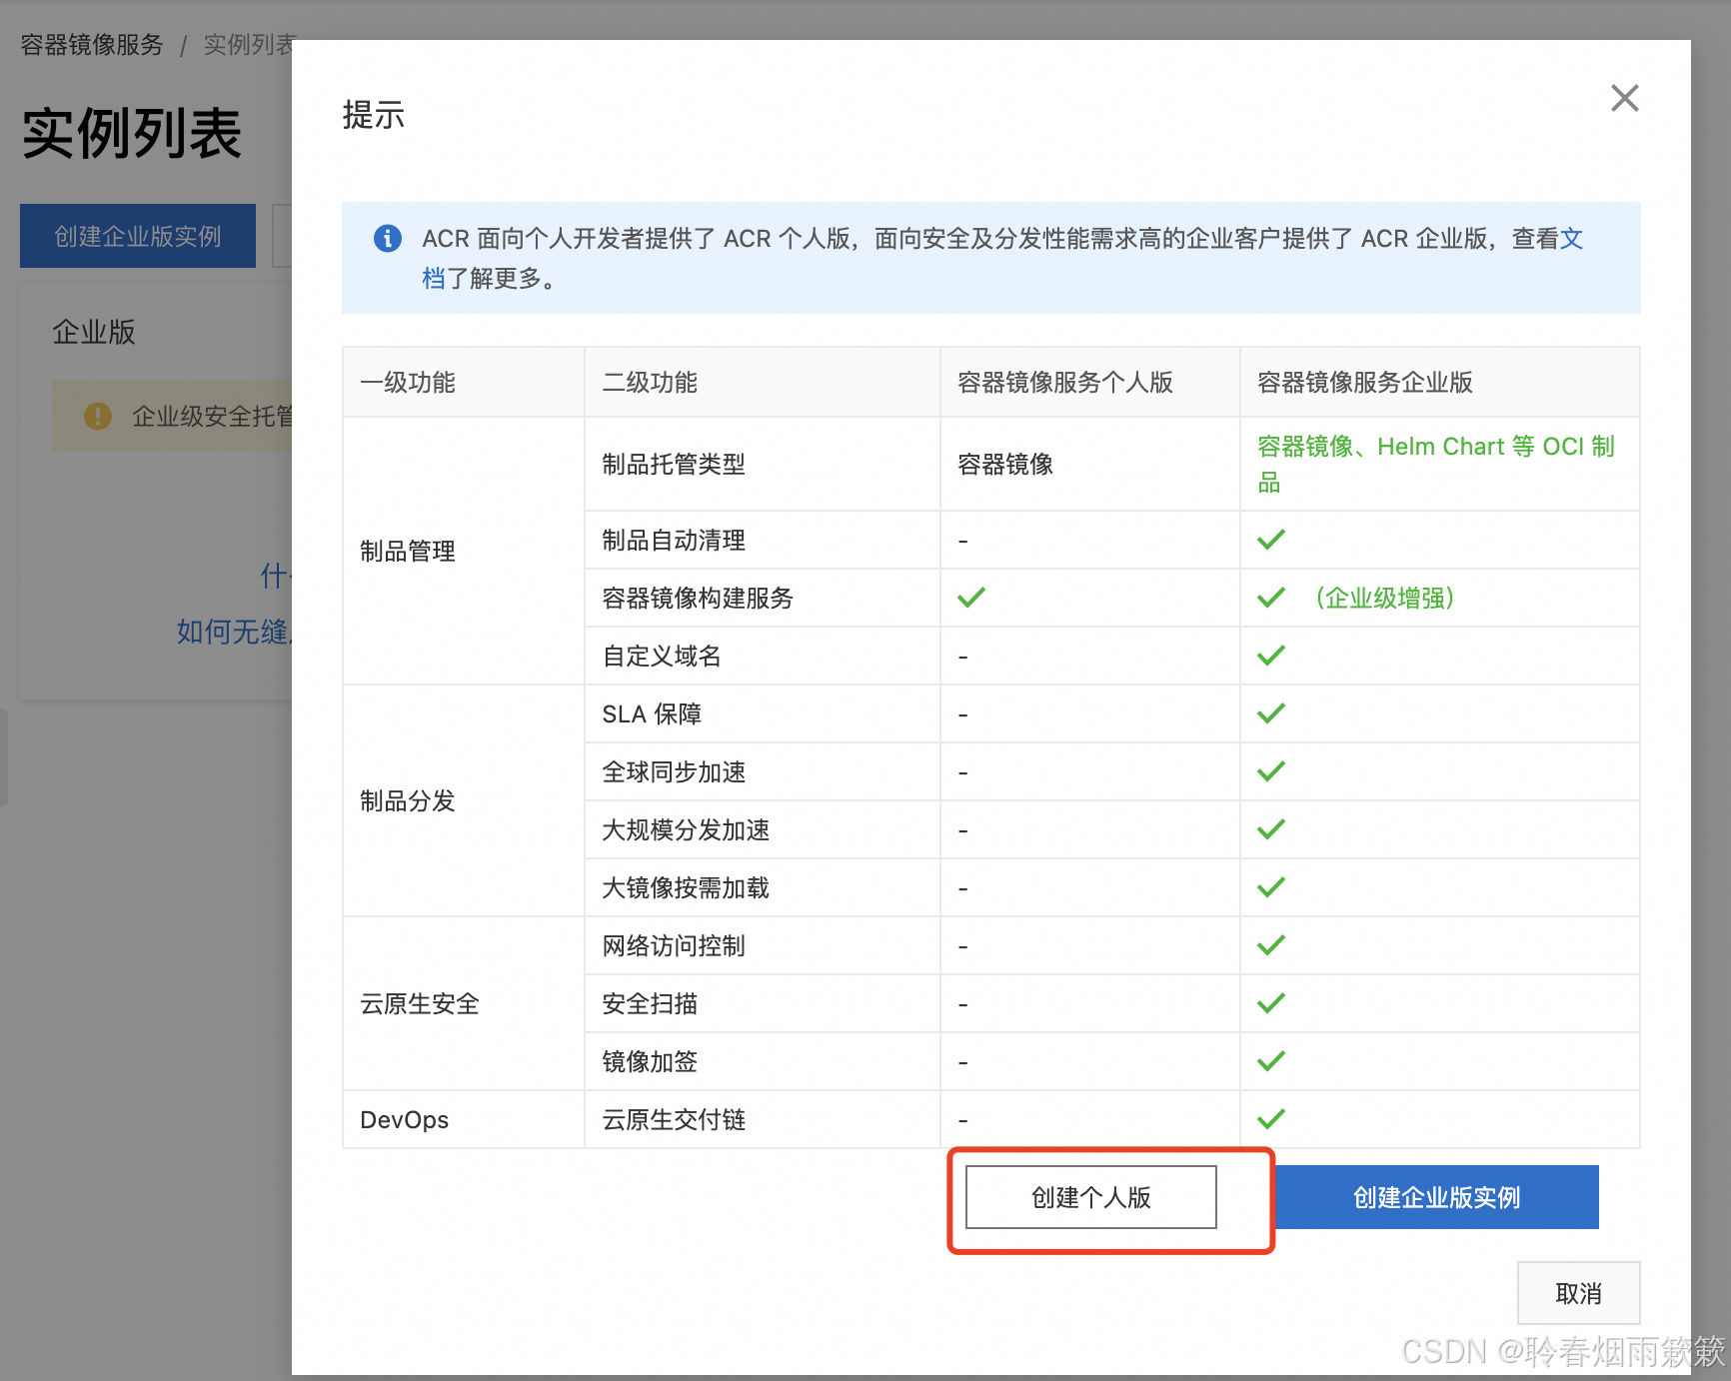Click enterprise checkmark in 网络访问控制 row
This screenshot has width=1731, height=1381.
pos(1271,945)
